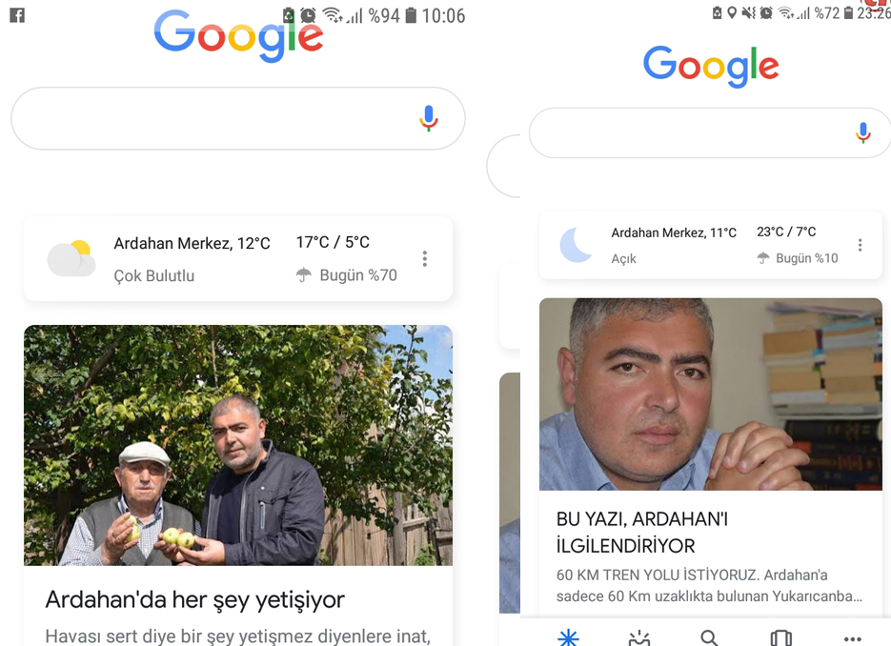Open the More three-dots tab at bottom

[x=852, y=638]
